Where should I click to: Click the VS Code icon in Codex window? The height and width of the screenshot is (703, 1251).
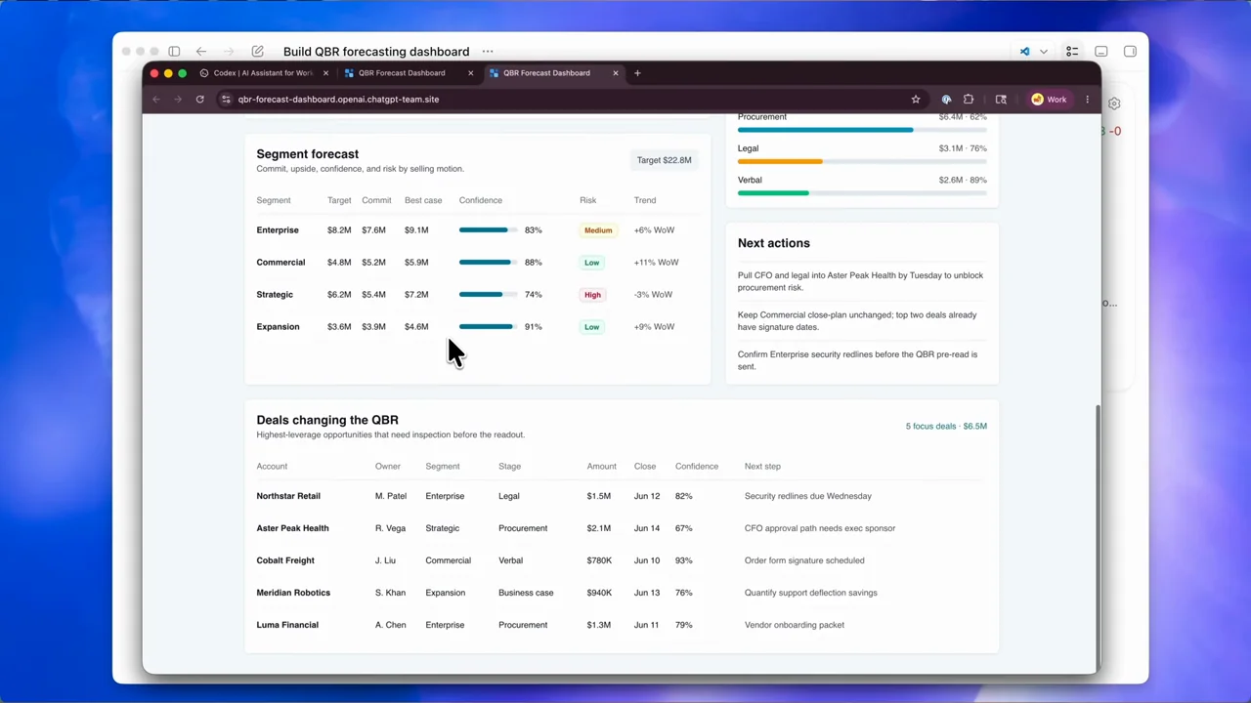(x=1024, y=52)
